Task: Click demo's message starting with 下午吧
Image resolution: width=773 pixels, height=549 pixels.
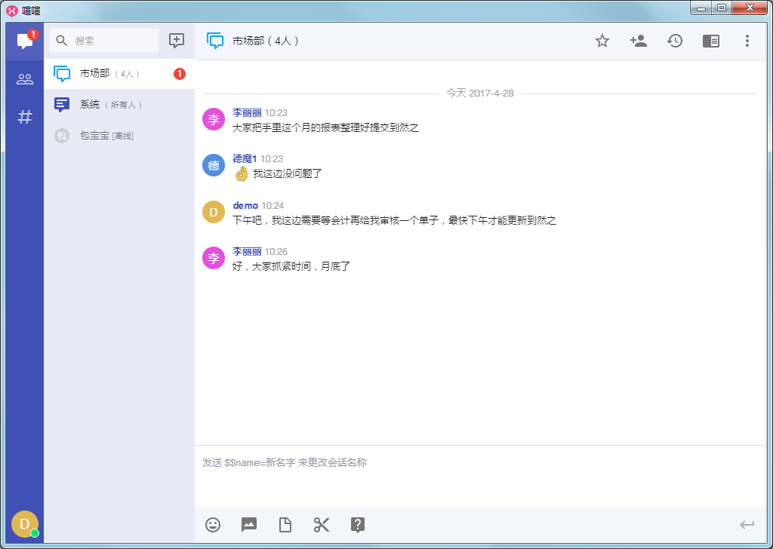Action: 394,220
